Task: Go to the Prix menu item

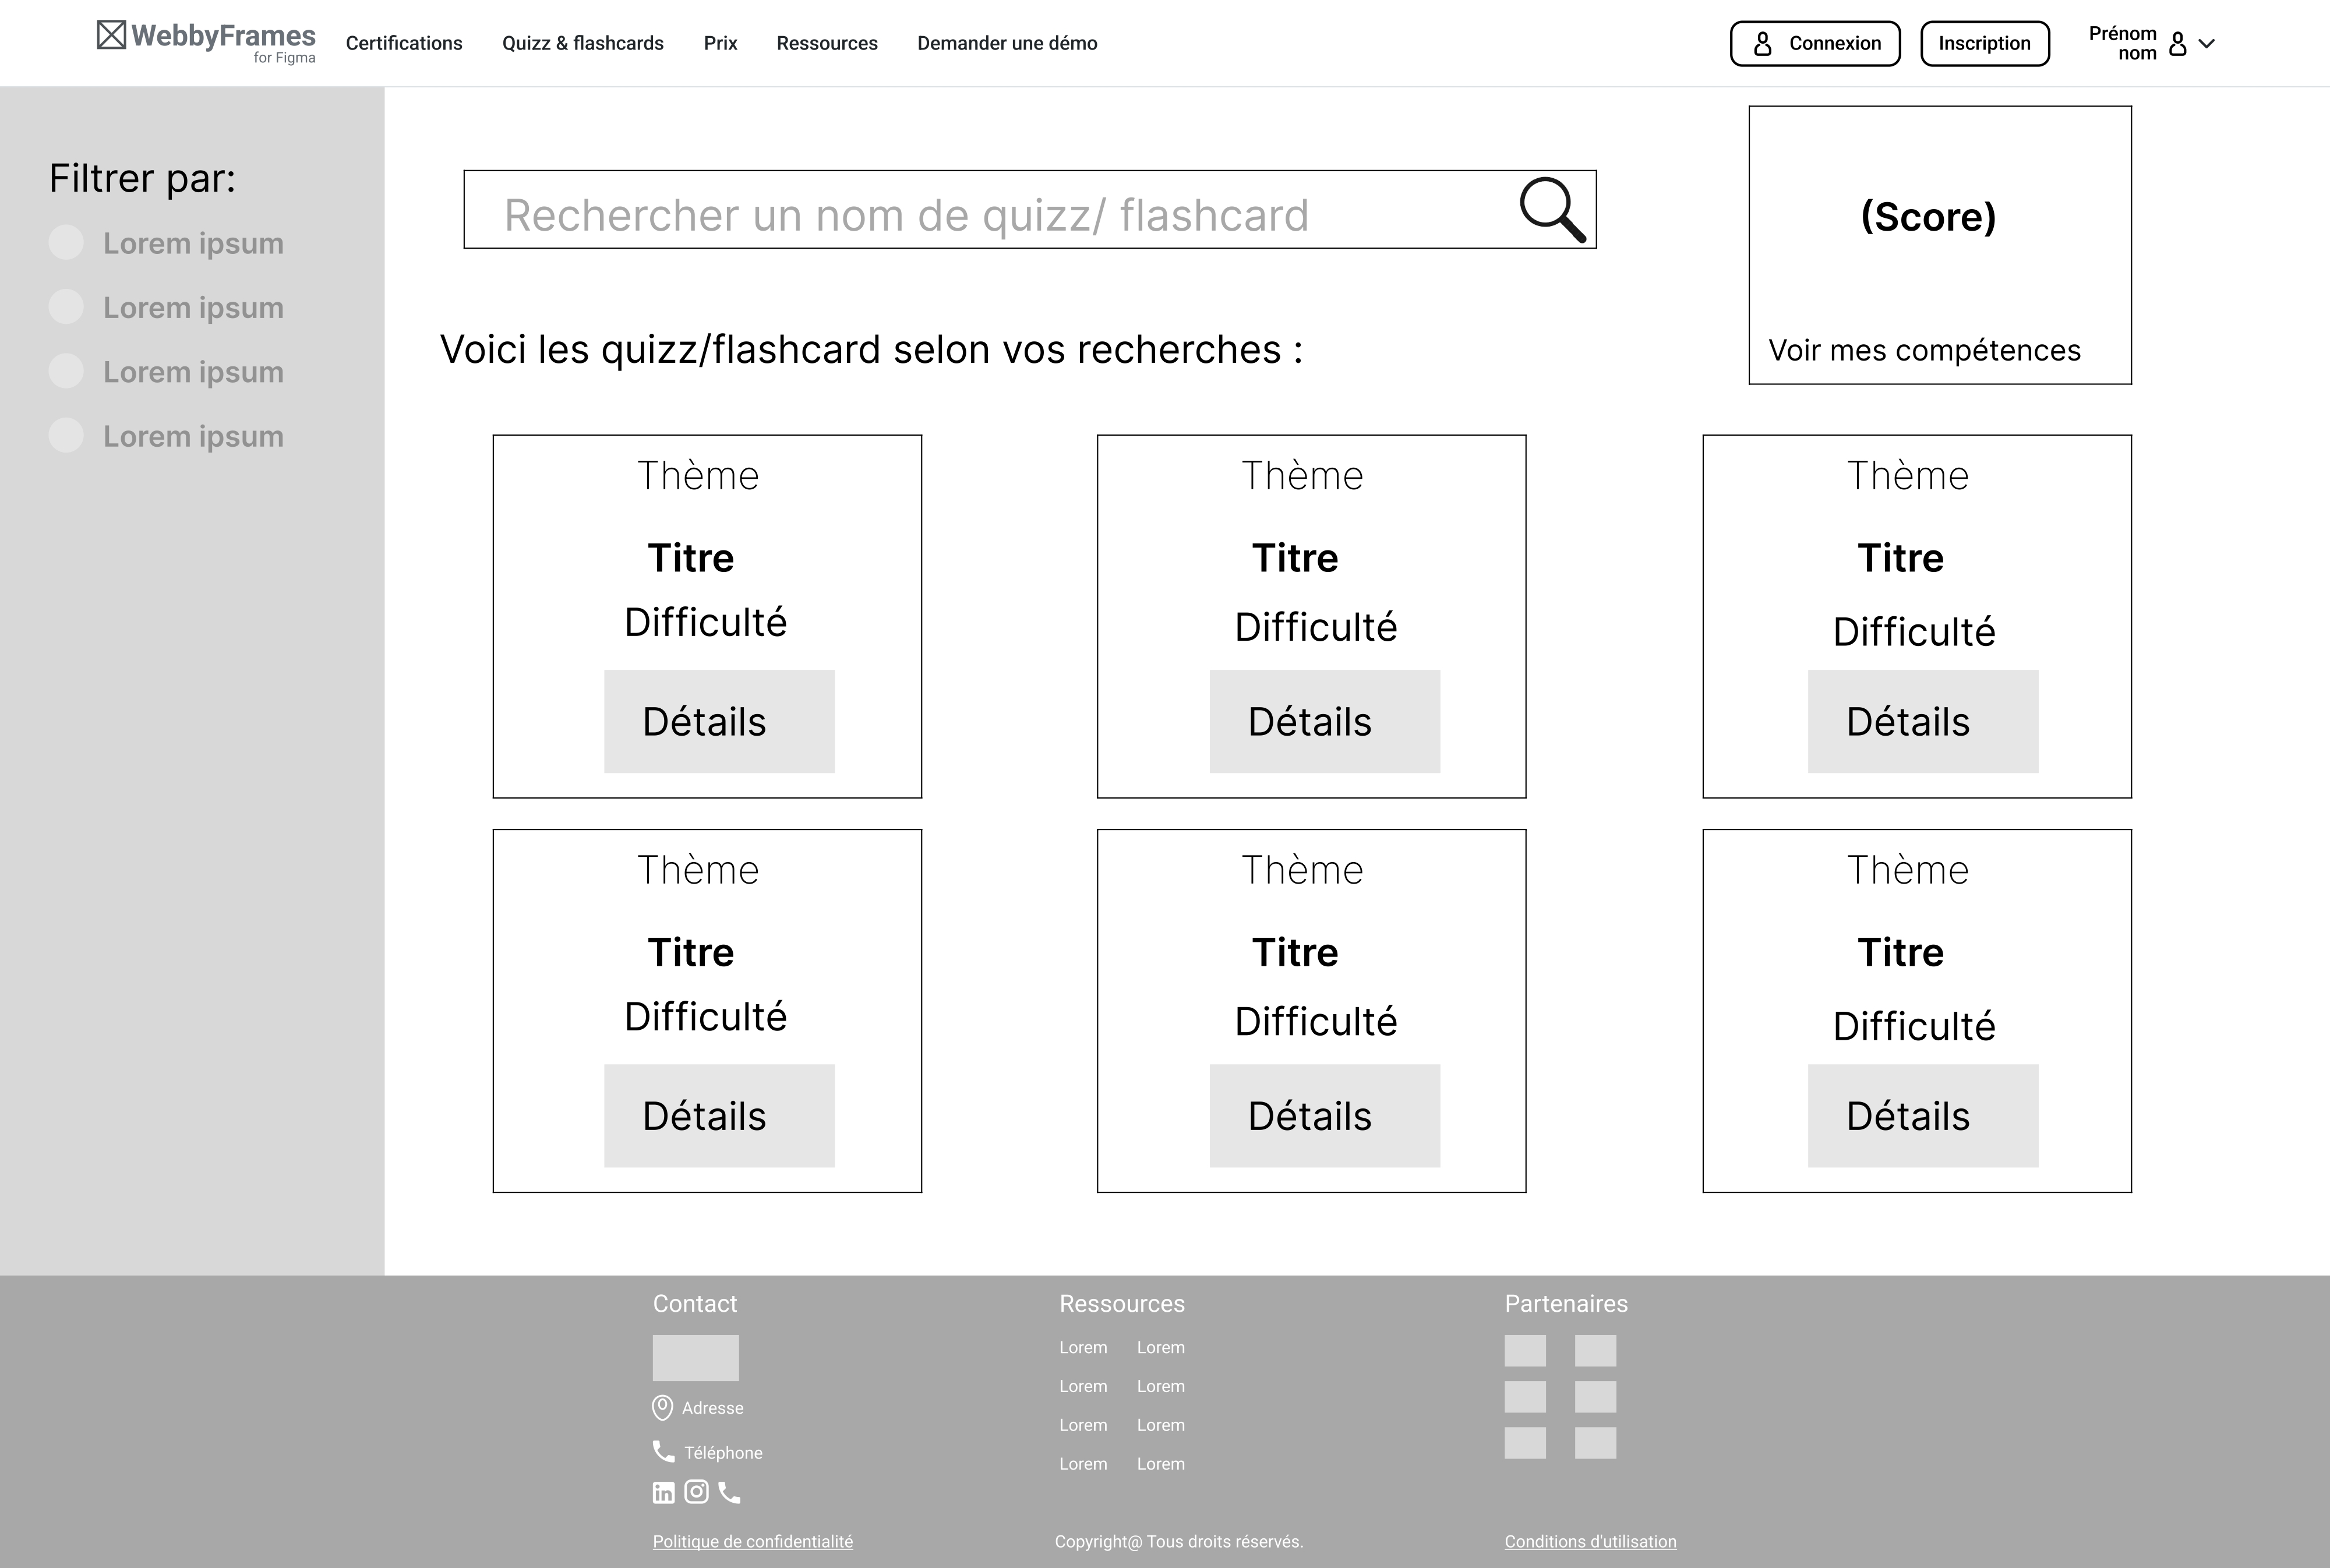Action: tap(720, 43)
